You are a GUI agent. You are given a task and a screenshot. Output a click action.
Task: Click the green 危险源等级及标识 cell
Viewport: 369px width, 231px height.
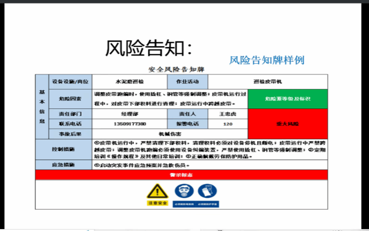click(x=287, y=99)
